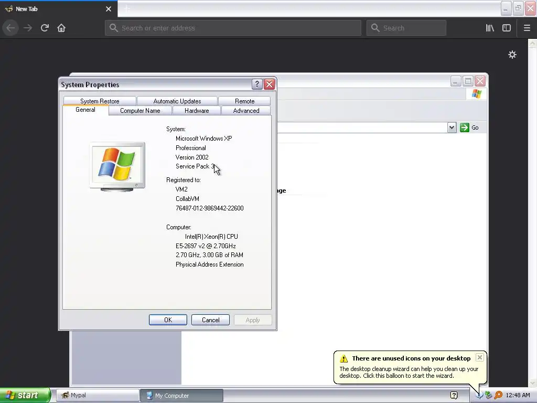Click the Physical Address Extension text
This screenshot has height=403, width=537.
coord(210,264)
